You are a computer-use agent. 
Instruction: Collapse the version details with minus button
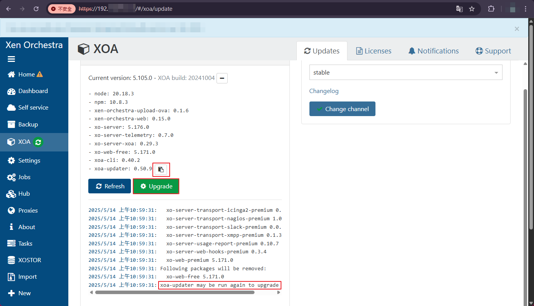[222, 78]
